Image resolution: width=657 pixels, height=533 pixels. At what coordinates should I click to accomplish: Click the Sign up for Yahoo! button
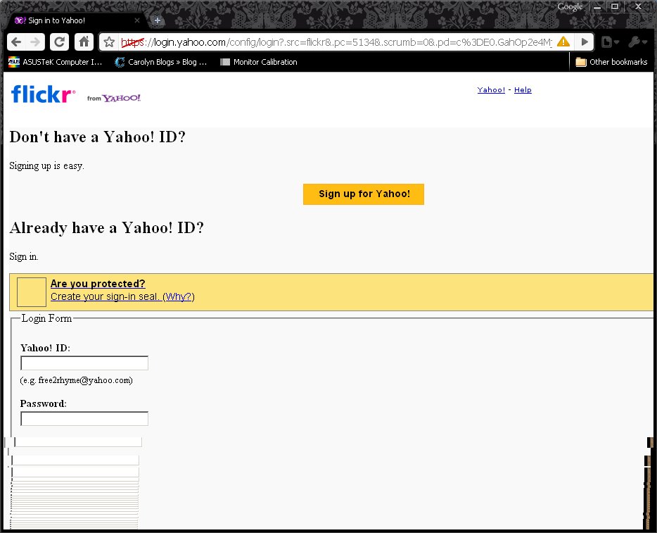(363, 194)
